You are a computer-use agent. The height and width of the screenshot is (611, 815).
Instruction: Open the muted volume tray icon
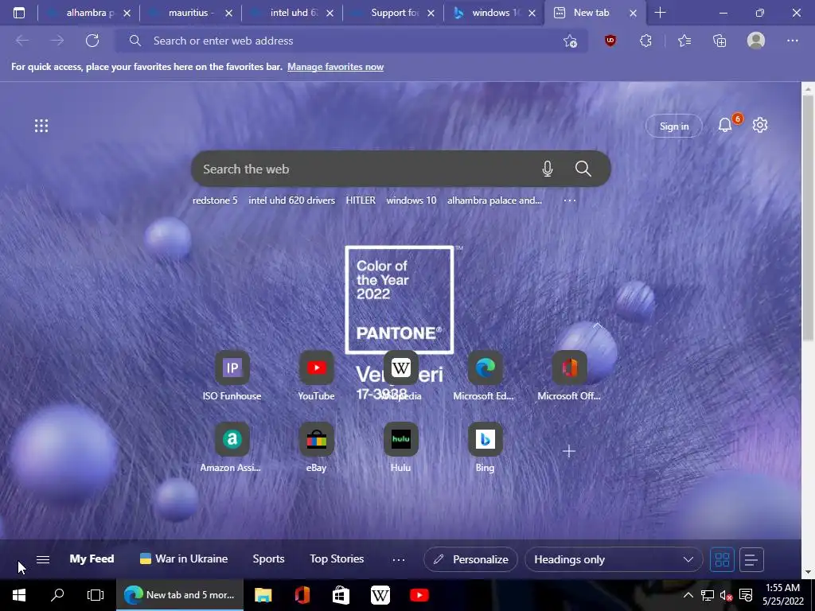[726, 595]
